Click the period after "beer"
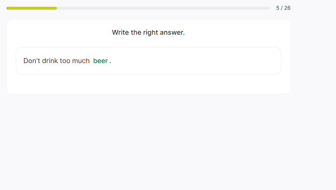This screenshot has width=336, height=190. (110, 61)
